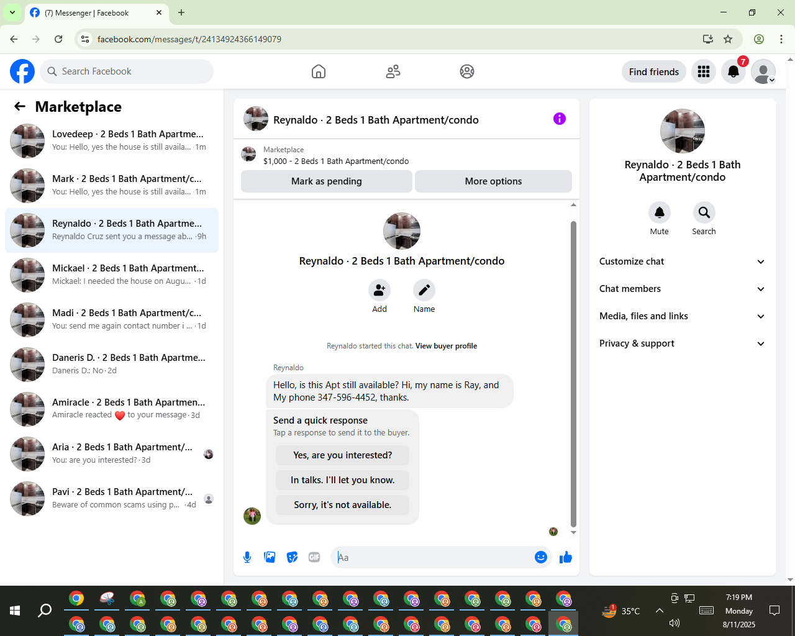795x636 pixels.
Task: Send a thumbs up like
Action: [566, 557]
